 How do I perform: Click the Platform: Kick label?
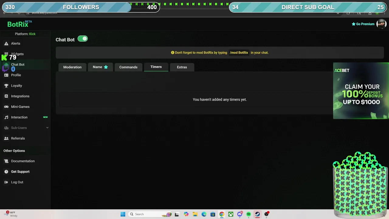click(25, 34)
